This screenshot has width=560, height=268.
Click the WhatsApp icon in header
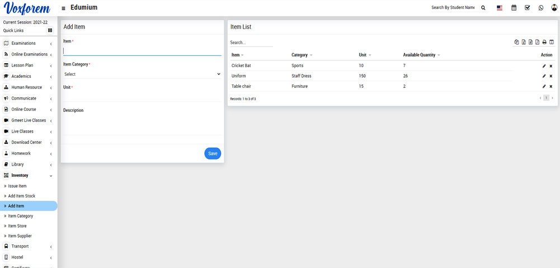pyautogui.click(x=541, y=8)
